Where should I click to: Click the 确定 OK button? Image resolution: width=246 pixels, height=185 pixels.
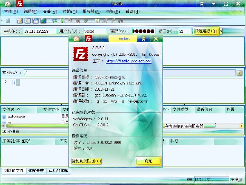tap(148, 161)
